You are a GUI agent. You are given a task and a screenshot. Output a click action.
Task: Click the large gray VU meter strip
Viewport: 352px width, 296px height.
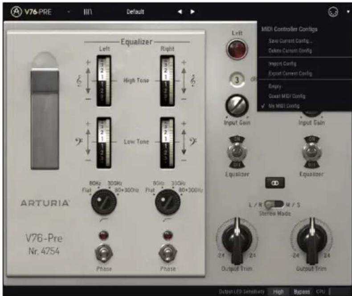pyautogui.click(x=45, y=119)
